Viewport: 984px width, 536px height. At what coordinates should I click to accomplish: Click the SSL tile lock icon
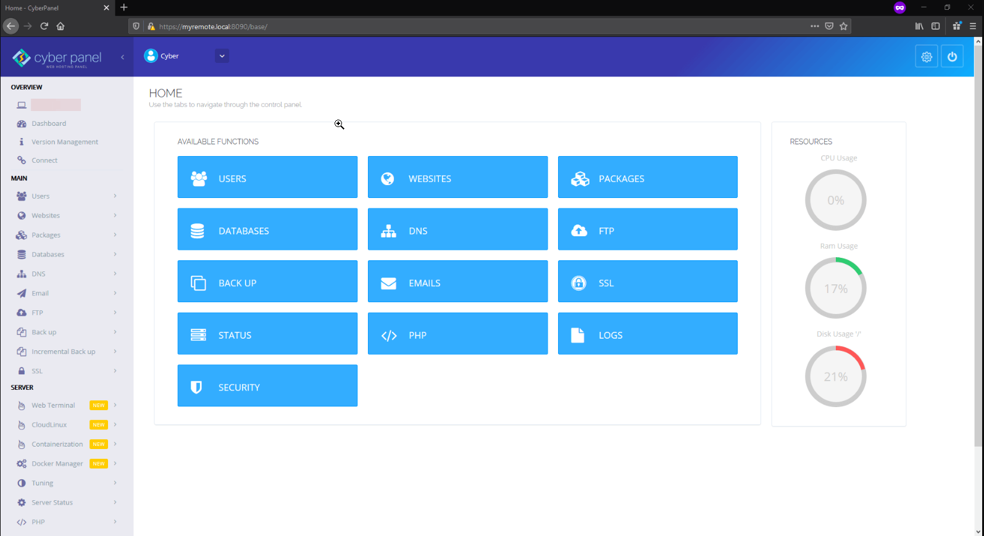click(x=578, y=283)
